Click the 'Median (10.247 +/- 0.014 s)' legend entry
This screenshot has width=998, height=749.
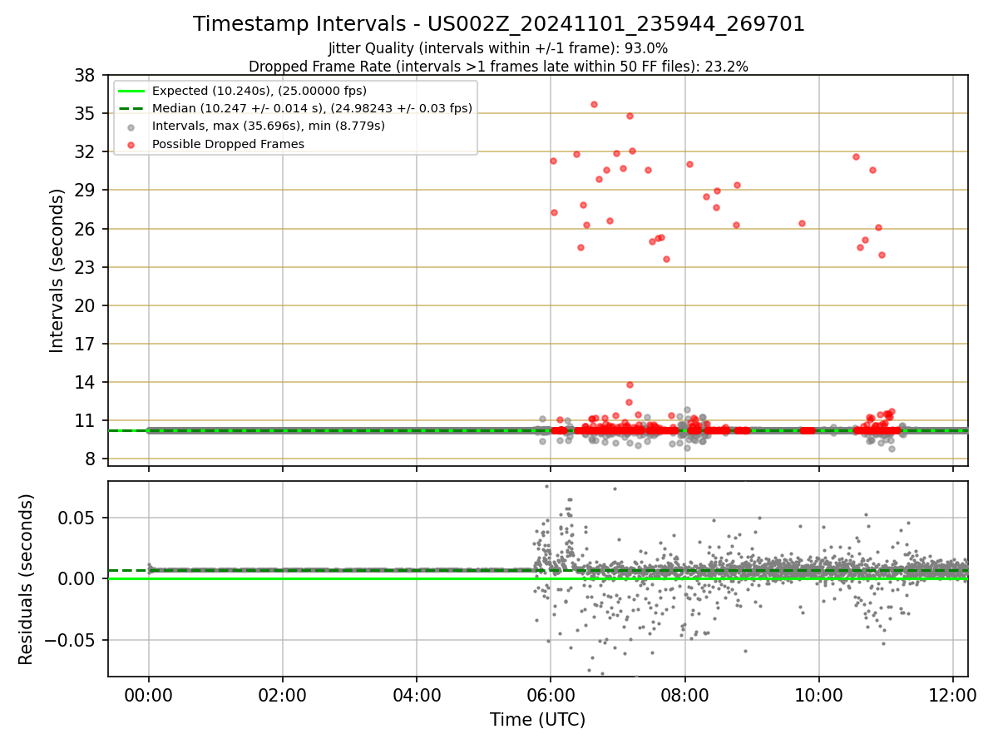click(312, 108)
